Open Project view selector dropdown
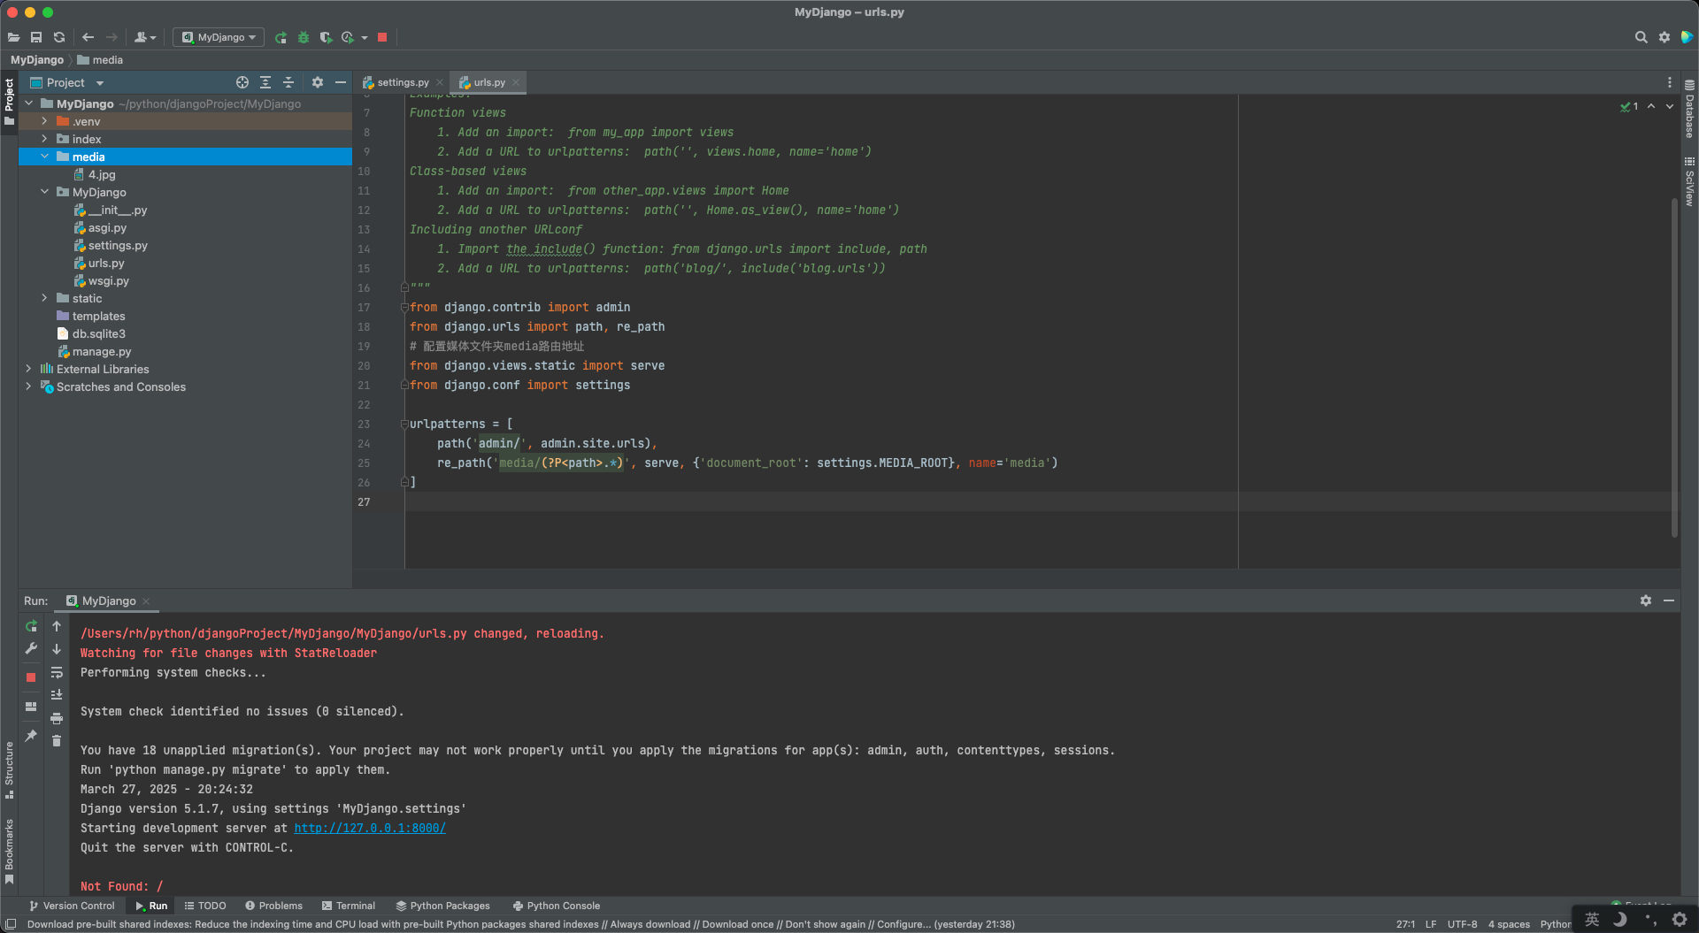1699x933 pixels. click(x=67, y=82)
